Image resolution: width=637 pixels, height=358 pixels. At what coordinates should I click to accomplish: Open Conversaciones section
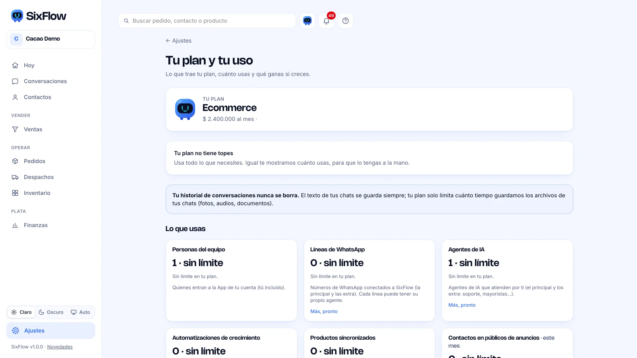tap(51, 81)
